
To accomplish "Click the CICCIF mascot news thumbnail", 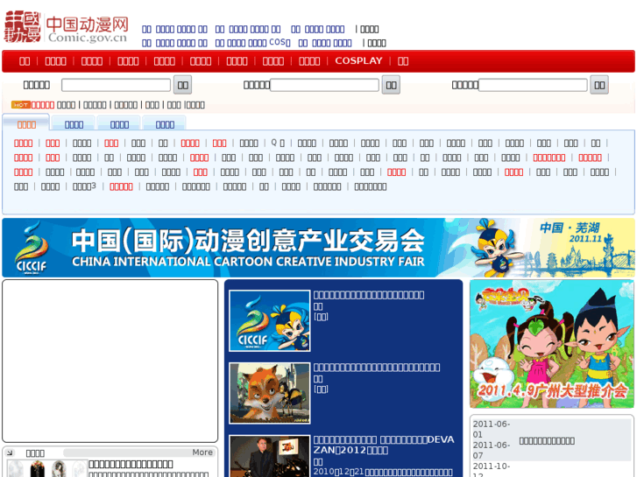I will coord(270,320).
